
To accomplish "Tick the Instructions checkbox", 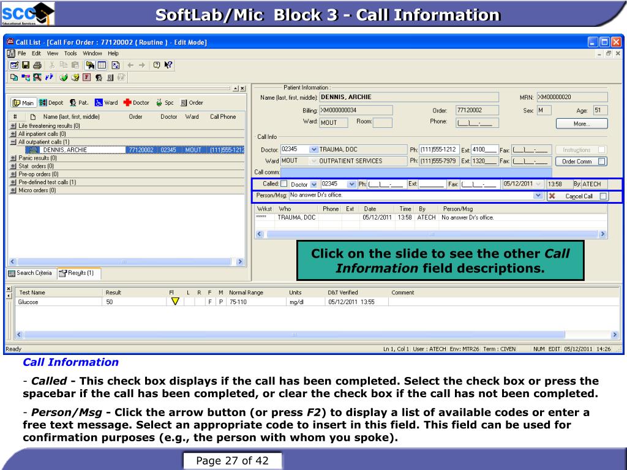I will [602, 150].
